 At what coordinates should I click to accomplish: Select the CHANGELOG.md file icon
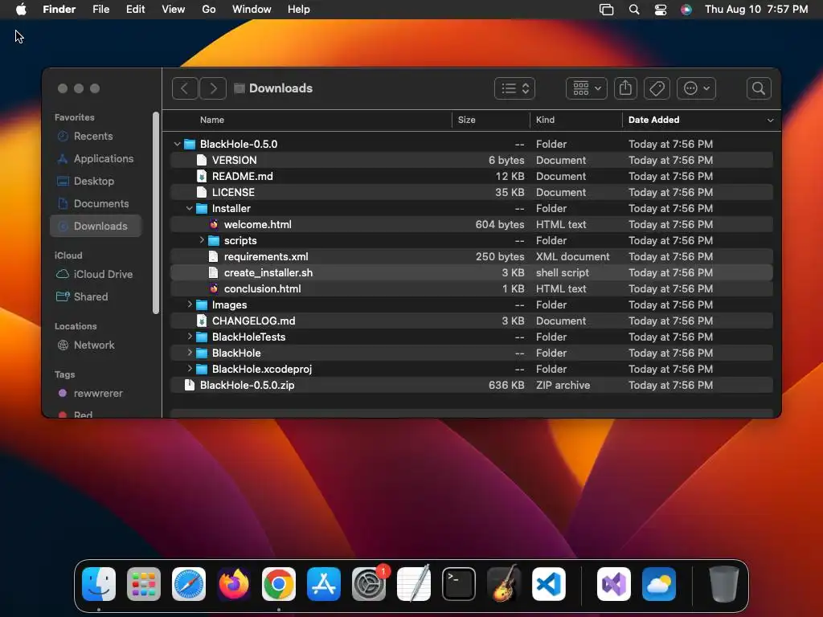tap(202, 321)
